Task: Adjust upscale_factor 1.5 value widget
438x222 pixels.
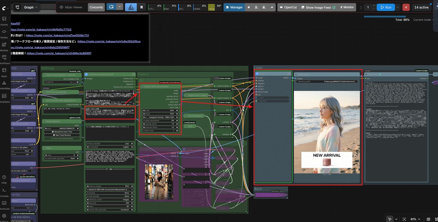Action: point(160,124)
